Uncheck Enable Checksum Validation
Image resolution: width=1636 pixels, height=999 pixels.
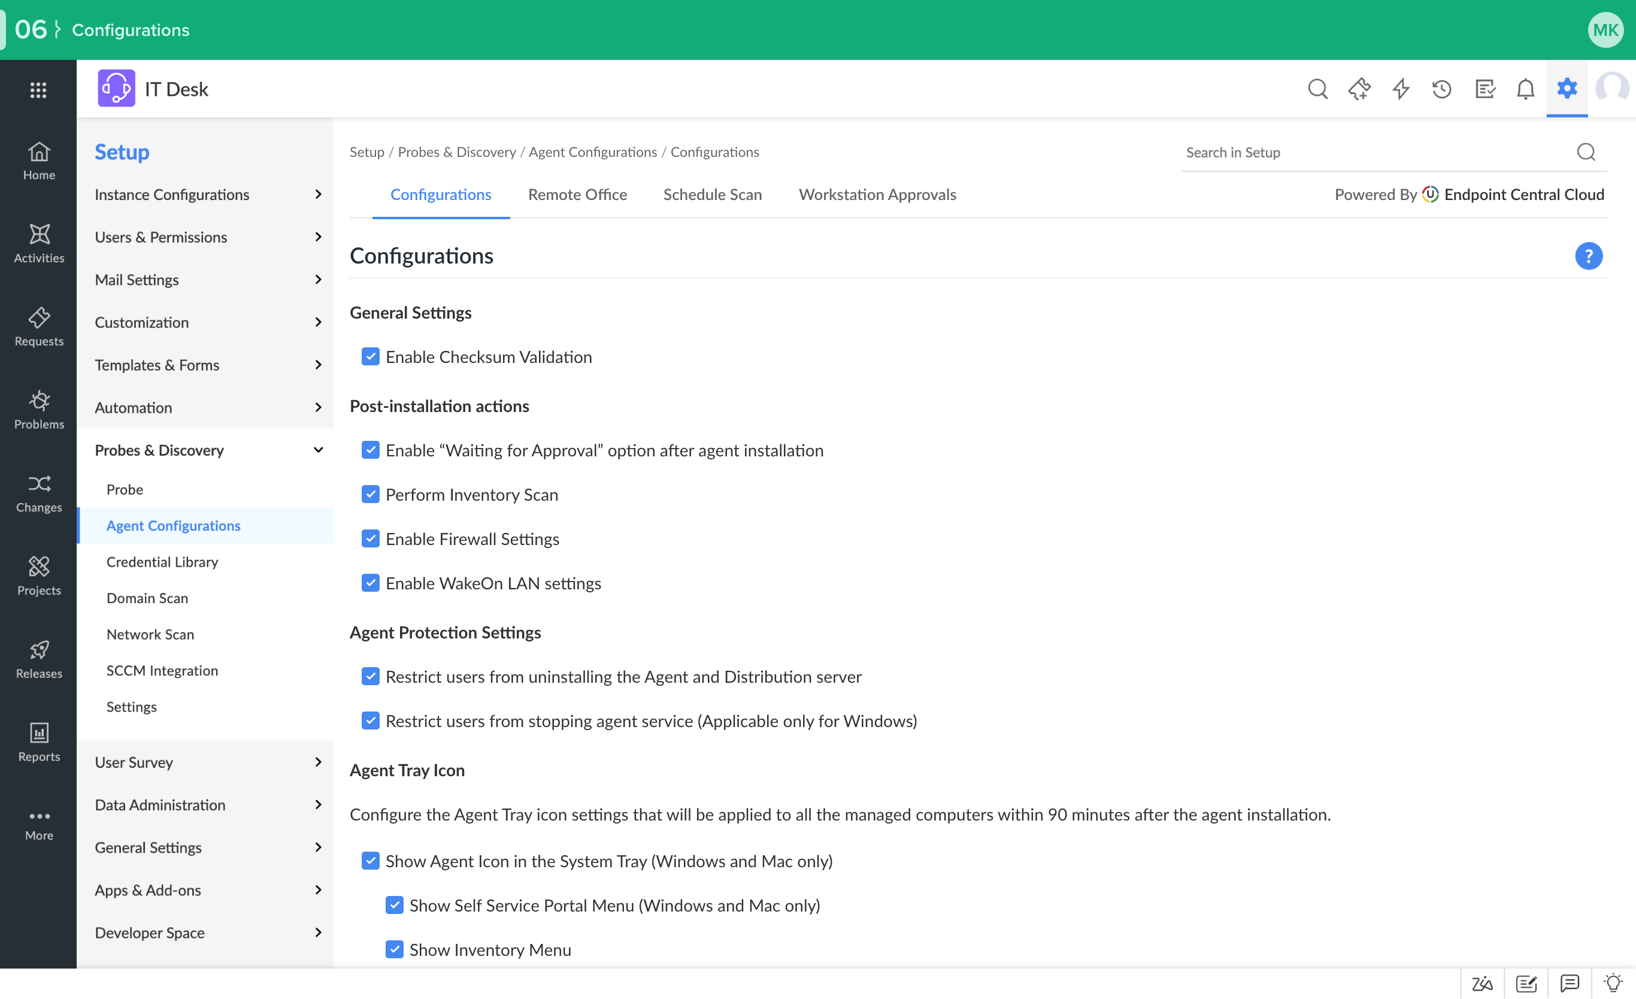pos(371,357)
